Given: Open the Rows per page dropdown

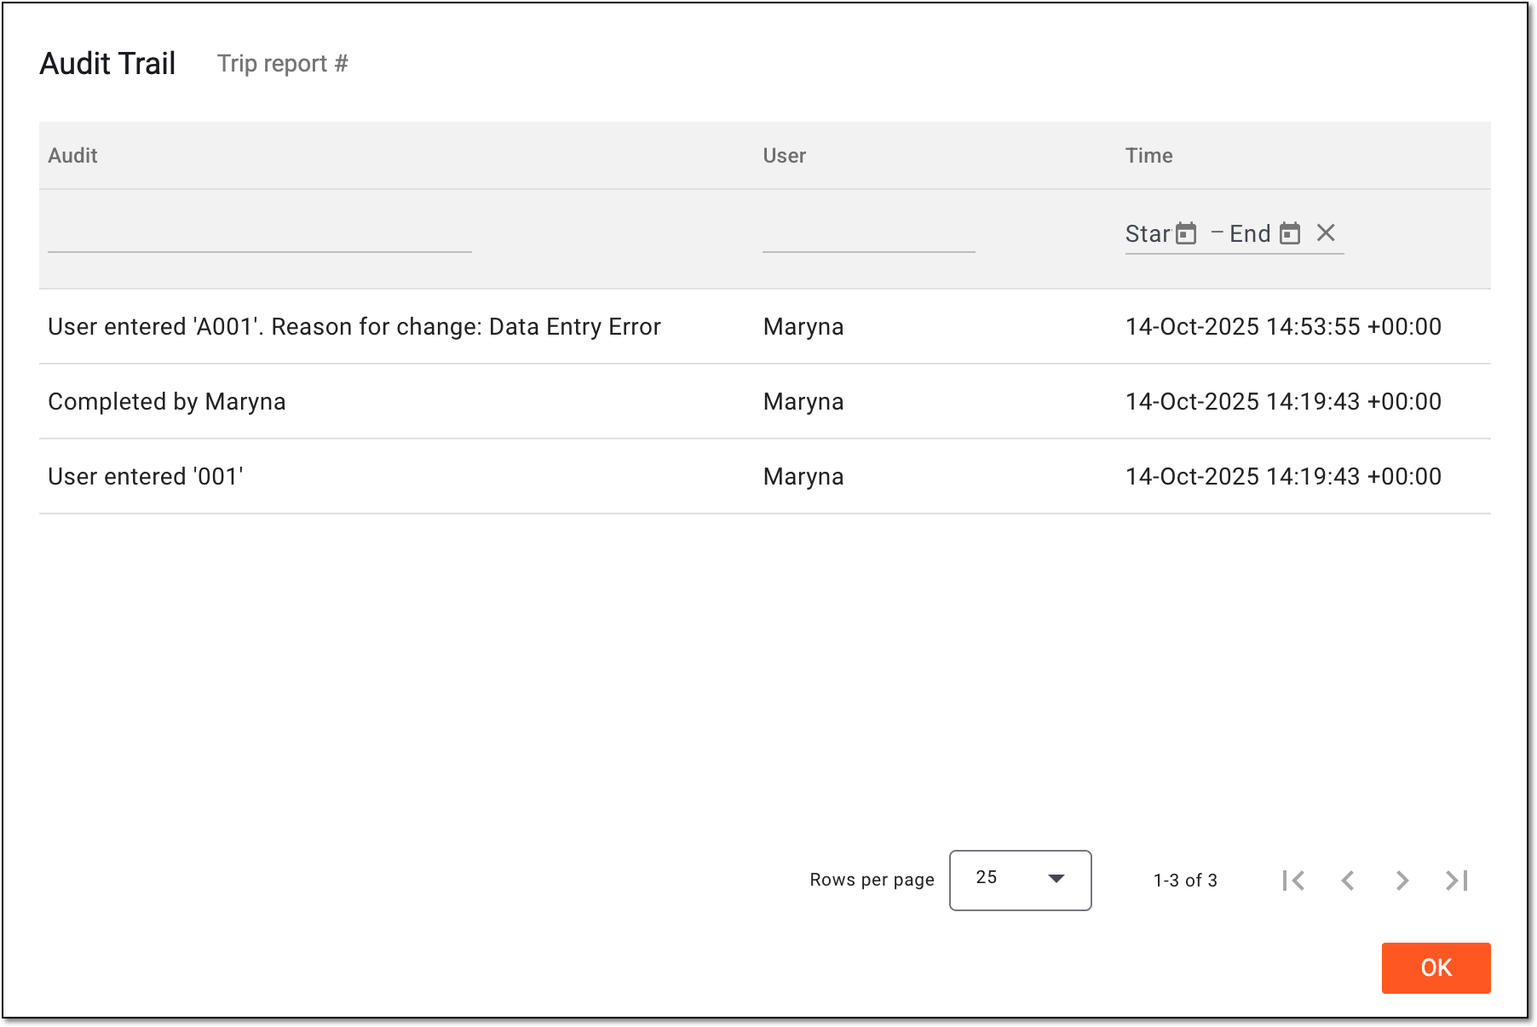Looking at the screenshot, I should 1021,880.
